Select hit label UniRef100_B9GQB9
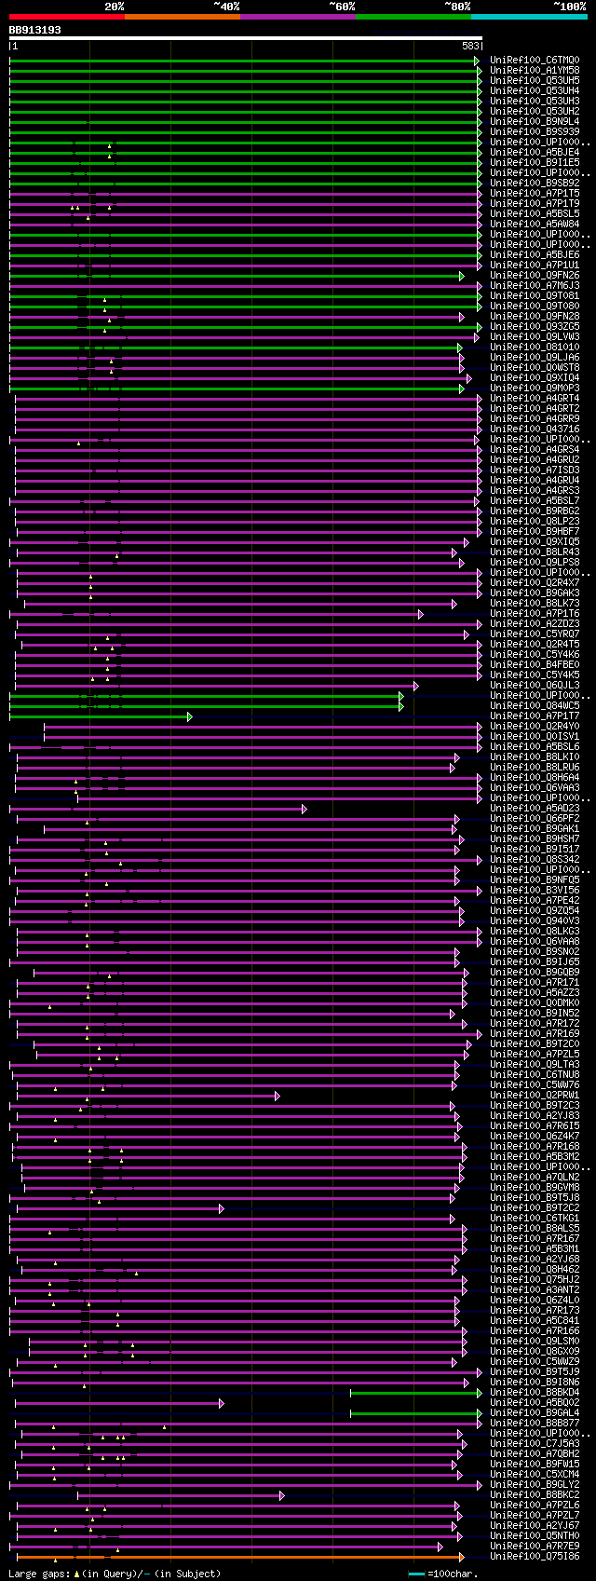The height and width of the screenshot is (1581, 596). tap(535, 973)
